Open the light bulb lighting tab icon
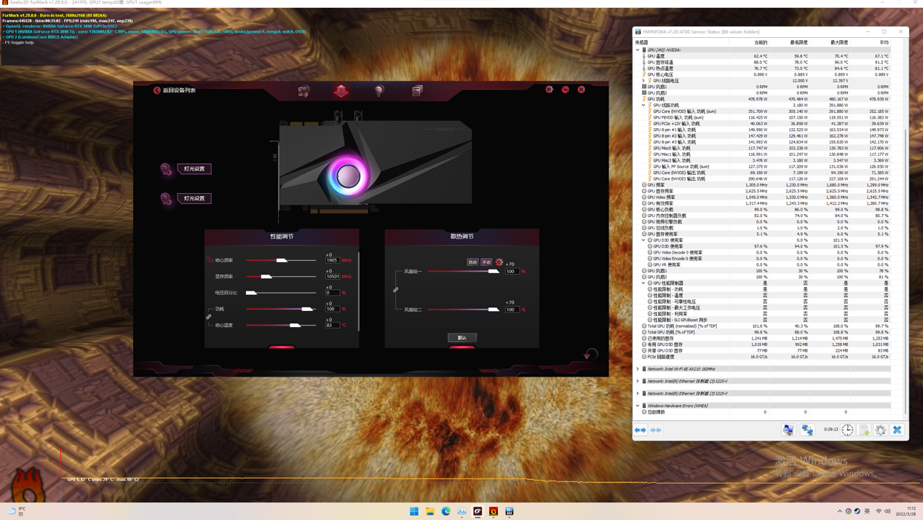 pyautogui.click(x=379, y=91)
